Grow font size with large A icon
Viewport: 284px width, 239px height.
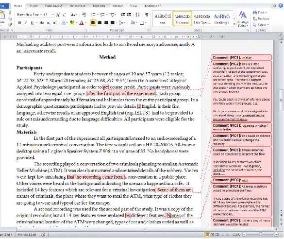click(x=58, y=15)
